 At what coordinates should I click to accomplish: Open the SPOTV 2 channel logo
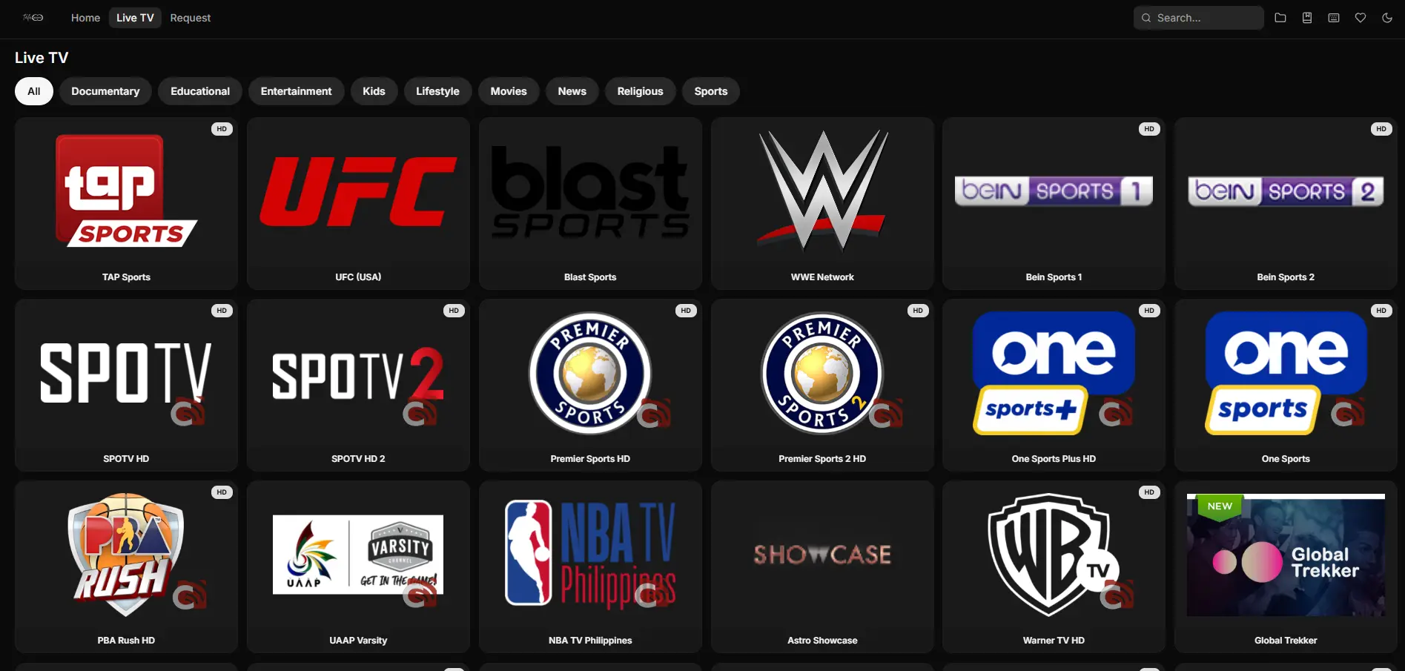(358, 375)
